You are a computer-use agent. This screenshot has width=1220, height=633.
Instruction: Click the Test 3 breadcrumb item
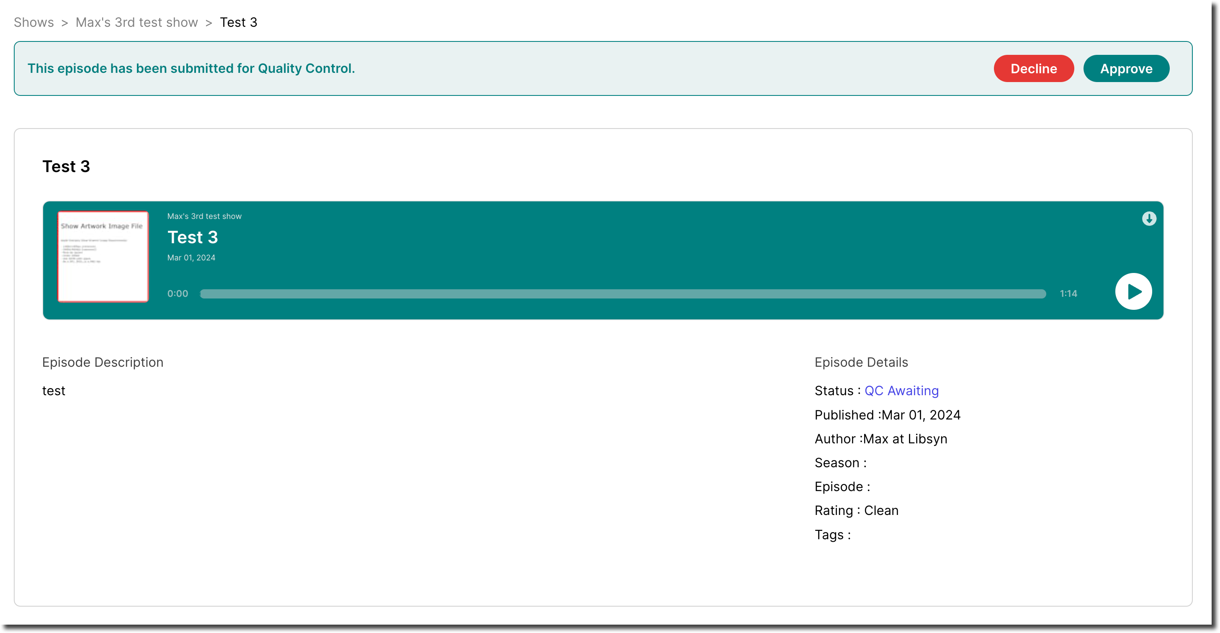pyautogui.click(x=238, y=22)
